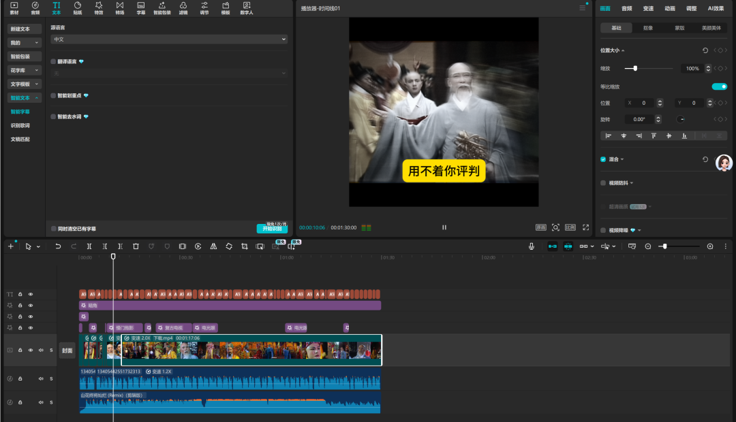736x422 pixels.
Task: Click the 开始识别 button
Action: pos(272,229)
